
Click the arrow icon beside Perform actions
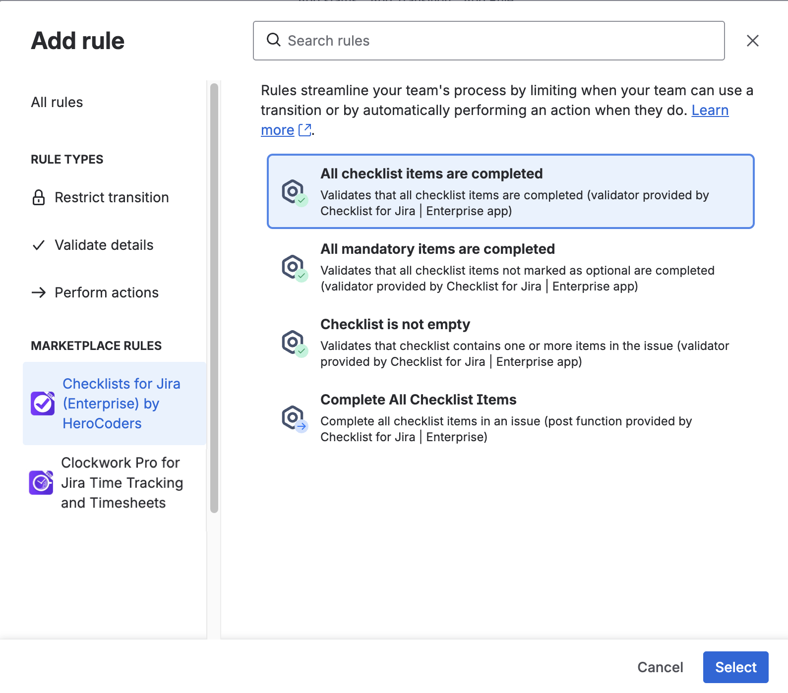(39, 292)
